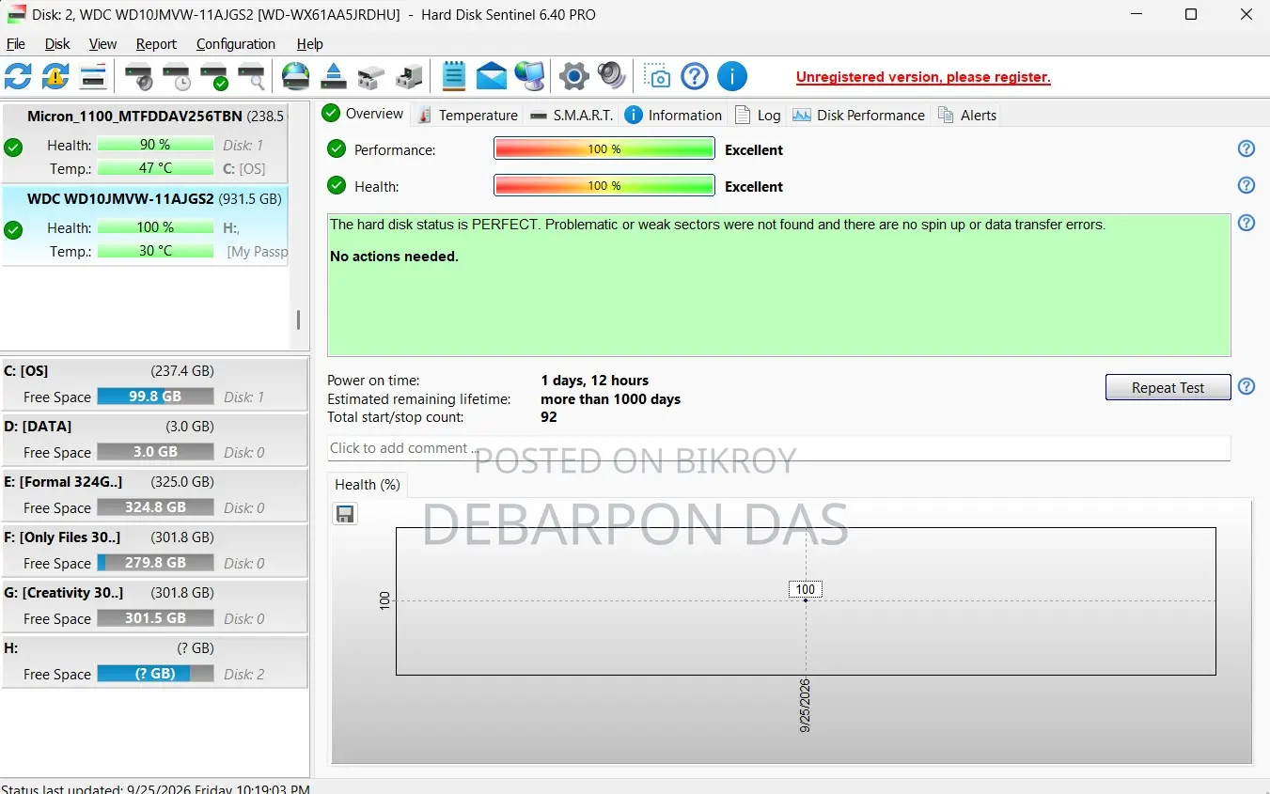The image size is (1270, 794).
Task: Click the disk-with-green-checkmark toolbar icon
Action: [x=214, y=76]
